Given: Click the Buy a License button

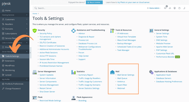Looking at the screenshot, I should [94, 2].
